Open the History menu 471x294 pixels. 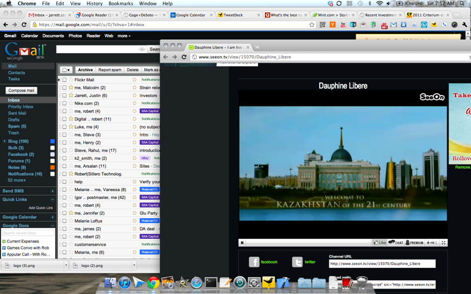click(94, 4)
